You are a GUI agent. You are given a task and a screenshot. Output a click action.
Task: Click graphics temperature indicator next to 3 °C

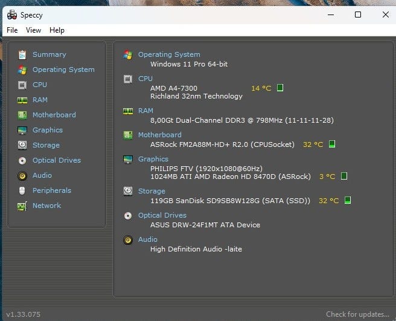(x=344, y=176)
